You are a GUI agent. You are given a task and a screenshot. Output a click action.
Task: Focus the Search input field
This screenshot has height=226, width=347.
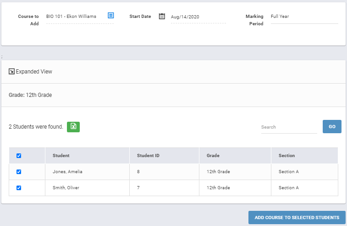pos(289,127)
